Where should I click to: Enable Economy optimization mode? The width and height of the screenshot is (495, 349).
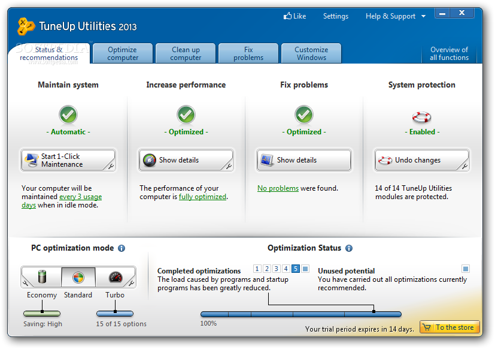[x=42, y=277]
